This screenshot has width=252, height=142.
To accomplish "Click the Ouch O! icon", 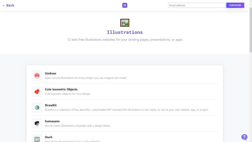I will click(37, 139).
